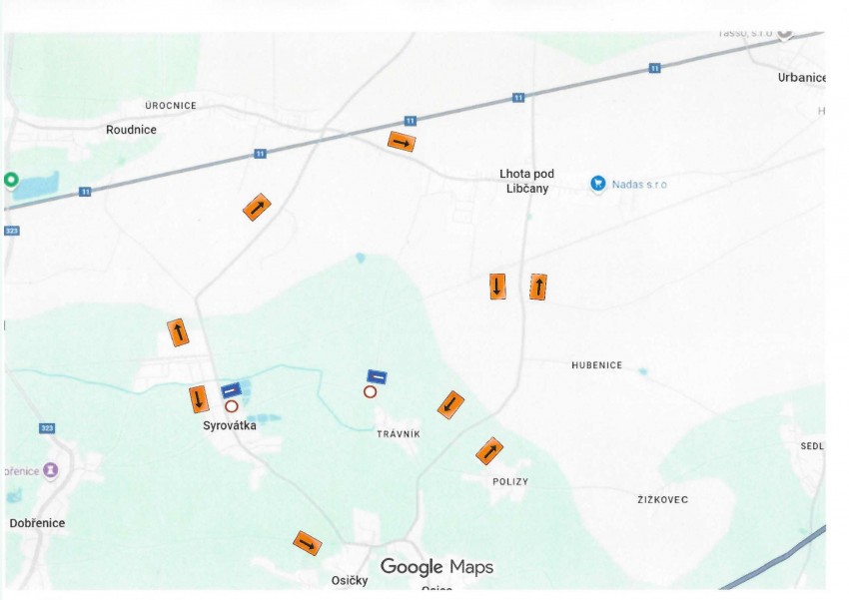Viewport: 849px width, 600px height.
Task: Click the blue no-through sign above Trávník
Action: point(377,376)
